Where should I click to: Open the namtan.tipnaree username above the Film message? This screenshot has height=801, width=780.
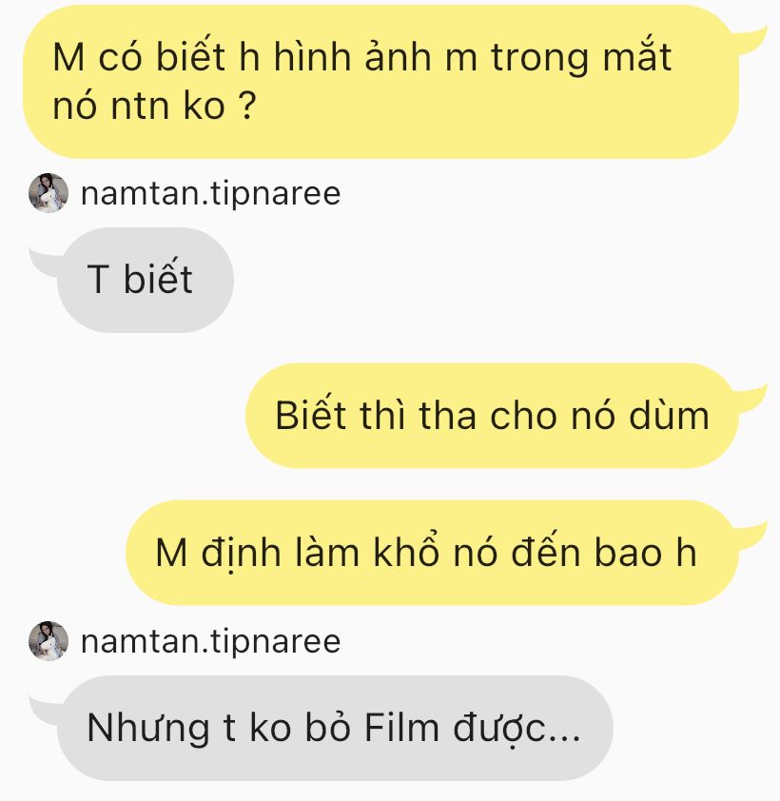click(210, 641)
